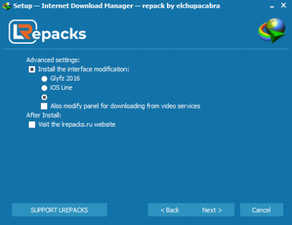Go back with the < Back button
This screenshot has height=225, width=292.
[x=169, y=210]
